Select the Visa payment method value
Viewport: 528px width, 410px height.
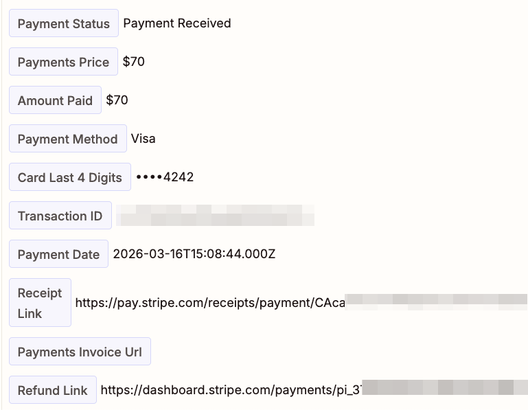[x=143, y=139]
